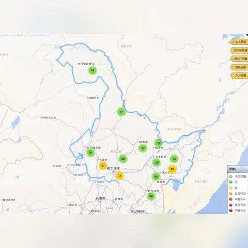Click the green 优 legend dot
Image resolution: width=248 pixels, height=248 pixels.
[x=231, y=182]
